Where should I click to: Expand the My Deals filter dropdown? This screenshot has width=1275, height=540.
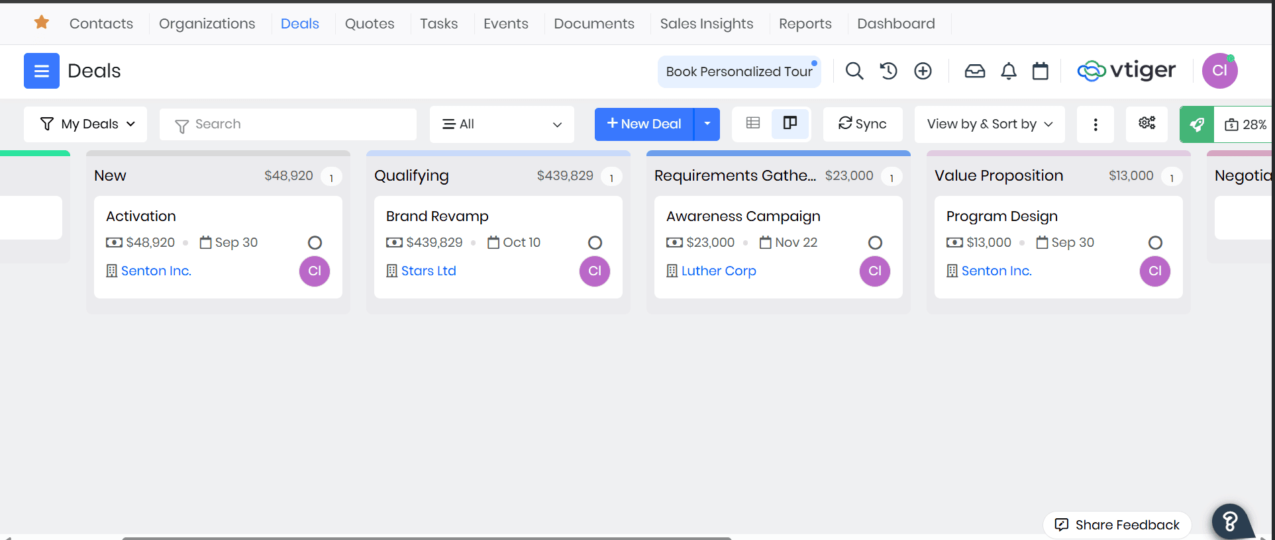87,124
